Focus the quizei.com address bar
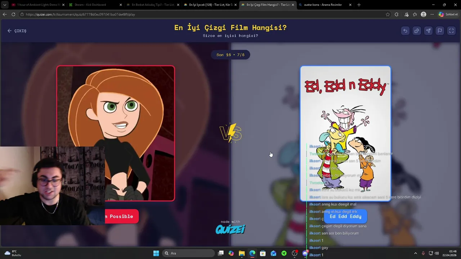461x259 pixels. (202, 14)
